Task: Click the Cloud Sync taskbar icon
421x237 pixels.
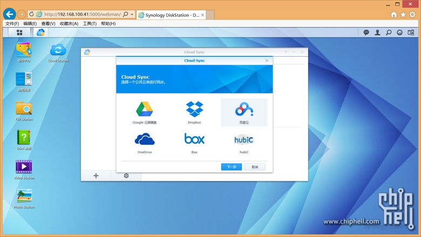Action: tap(40, 32)
